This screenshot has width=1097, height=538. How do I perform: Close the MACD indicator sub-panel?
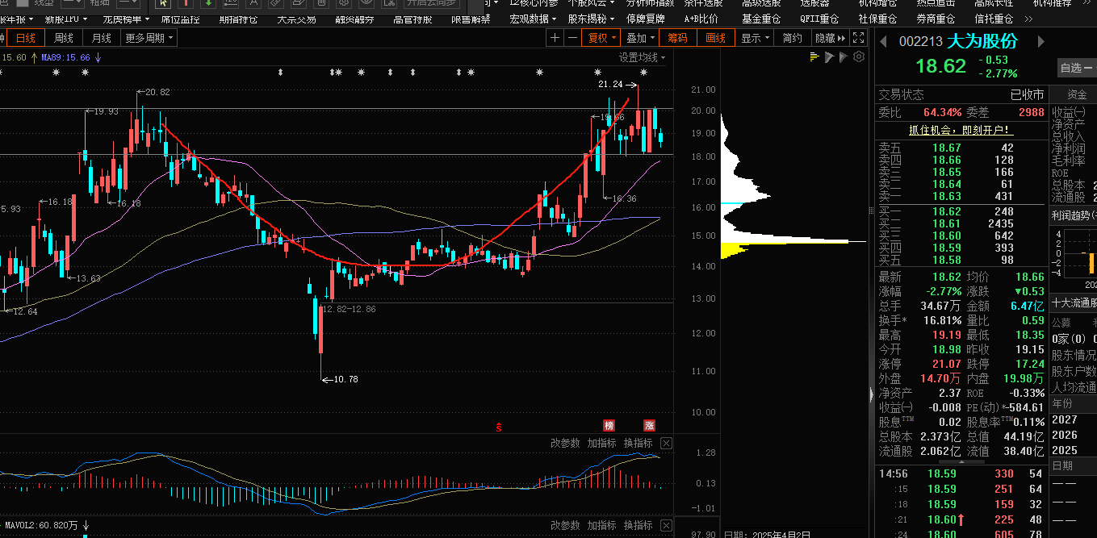point(666,443)
